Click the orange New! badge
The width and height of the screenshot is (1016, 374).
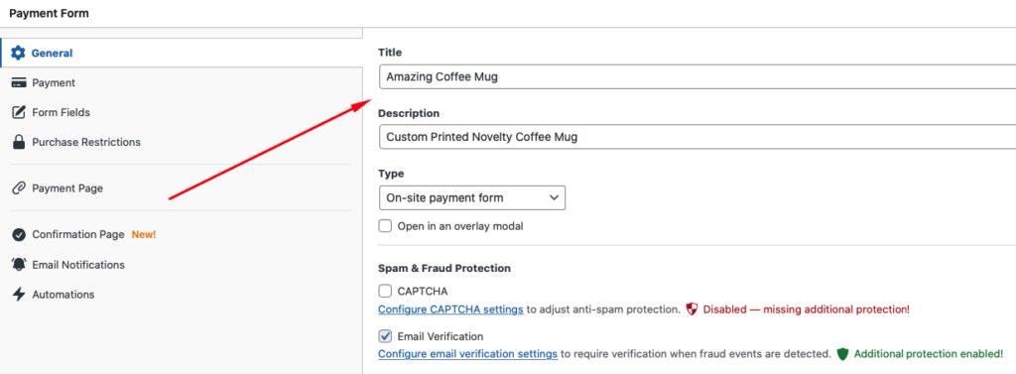(x=144, y=235)
